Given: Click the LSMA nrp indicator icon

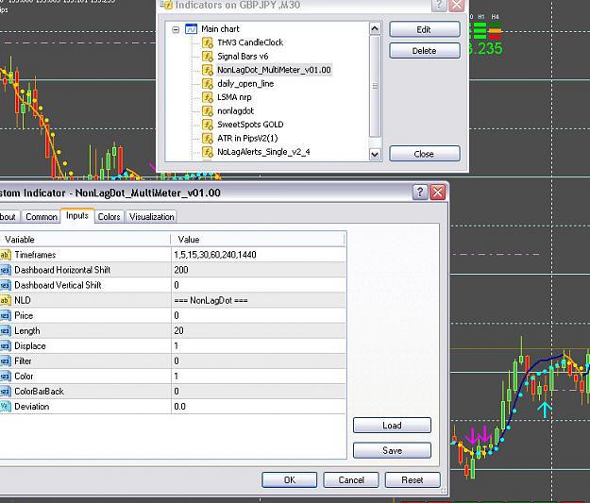Looking at the screenshot, I should click(208, 97).
